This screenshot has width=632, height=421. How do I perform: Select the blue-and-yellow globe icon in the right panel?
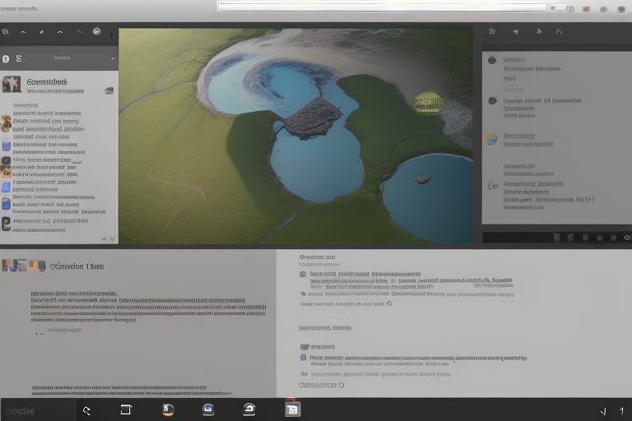[x=491, y=139]
